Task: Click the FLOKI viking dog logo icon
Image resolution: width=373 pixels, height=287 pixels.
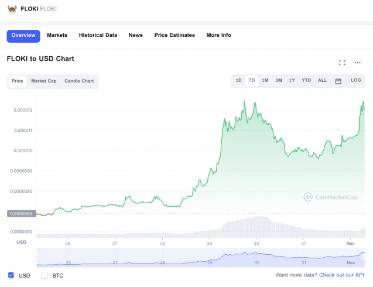Action: point(12,9)
